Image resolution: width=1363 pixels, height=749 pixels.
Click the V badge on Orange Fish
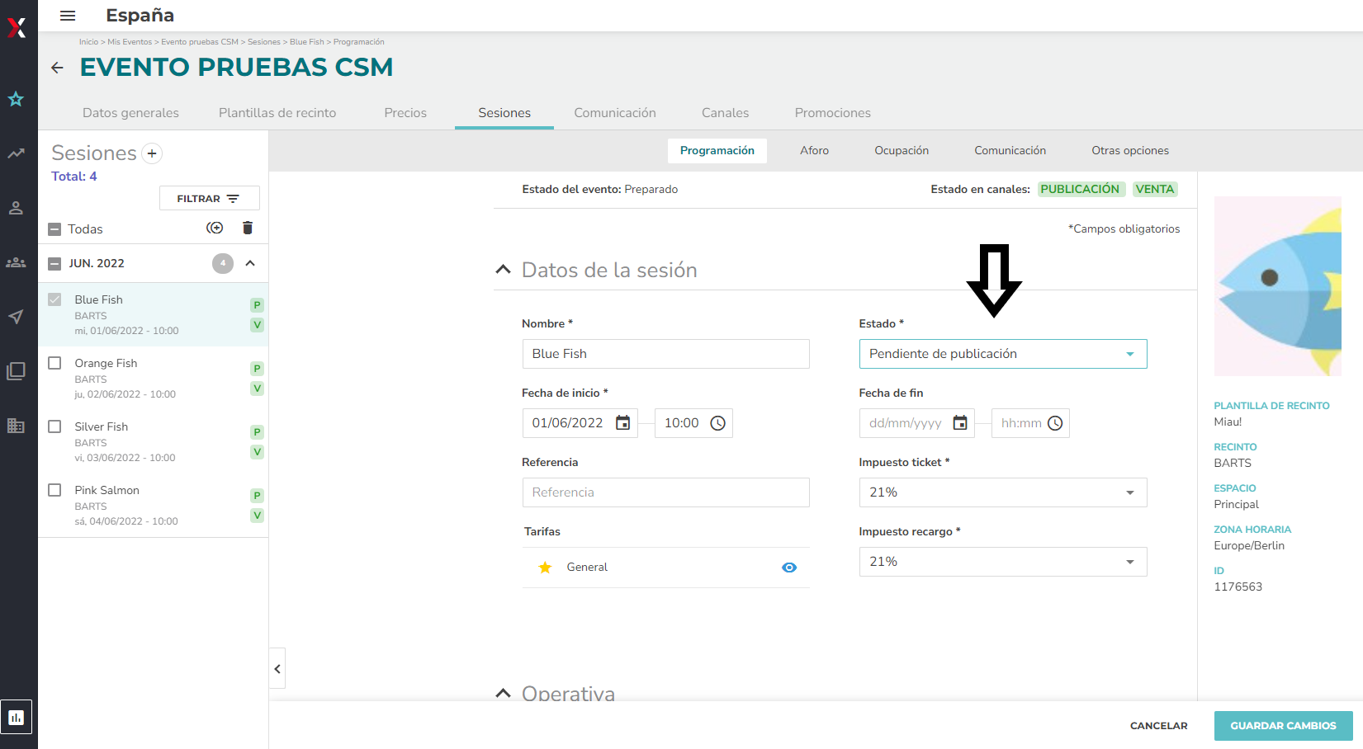click(x=257, y=389)
